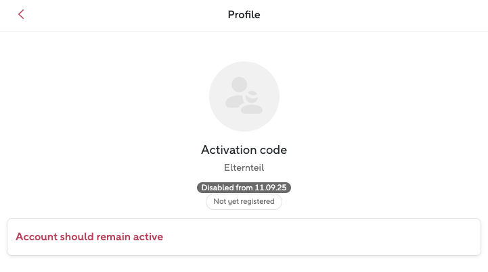Tap the Disabled from 11.09.25 badge
Viewport: 488px width, 272px height.
pos(244,188)
